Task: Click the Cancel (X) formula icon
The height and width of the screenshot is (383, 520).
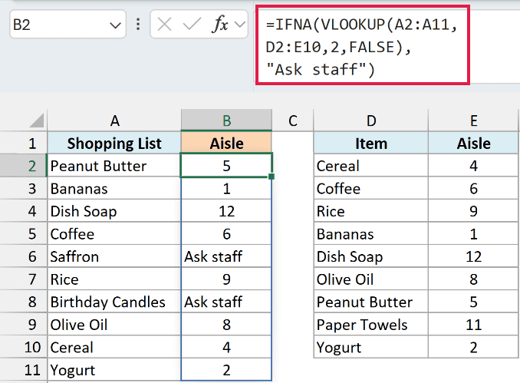Action: [164, 25]
